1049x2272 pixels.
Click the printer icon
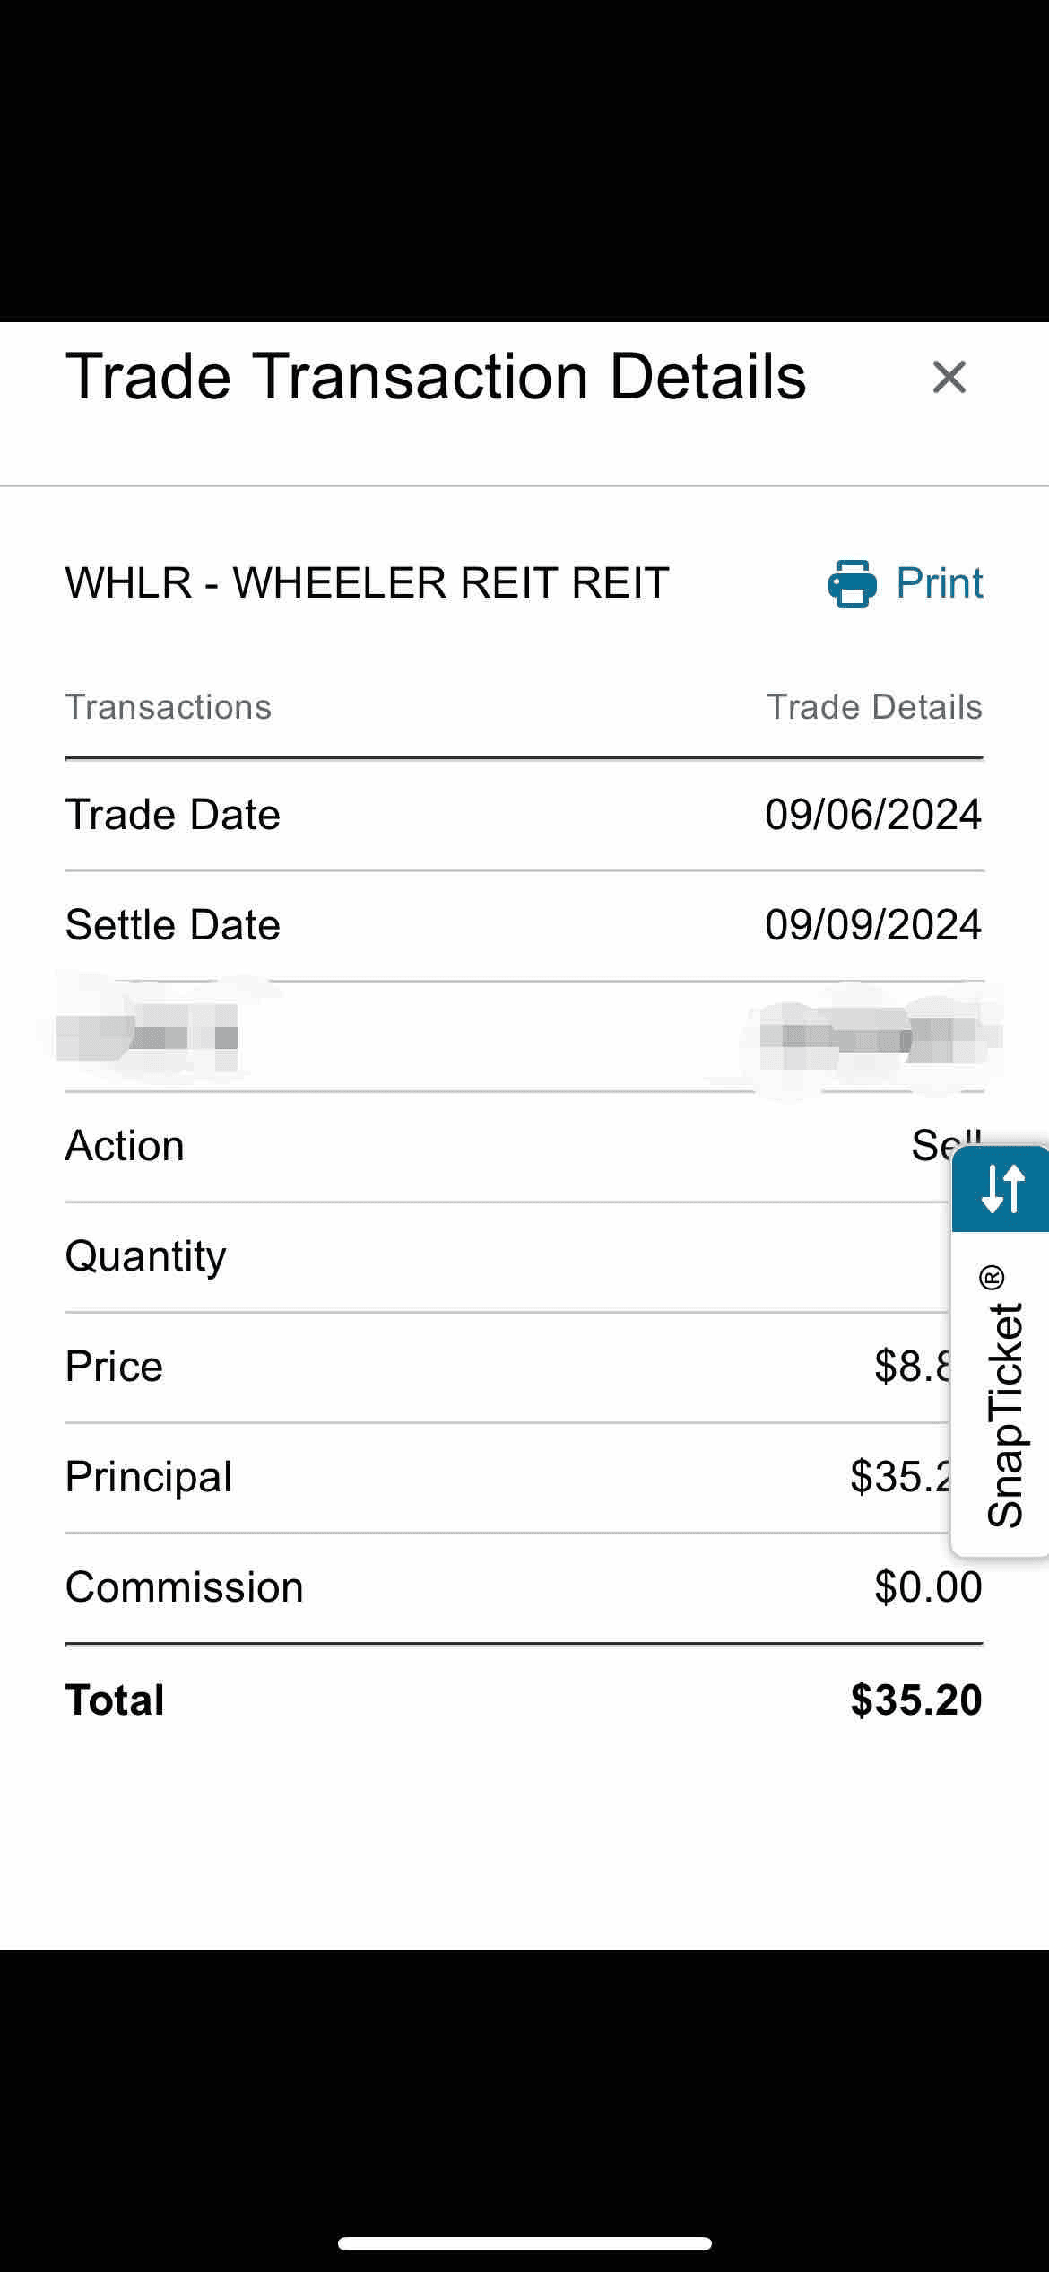pos(852,584)
